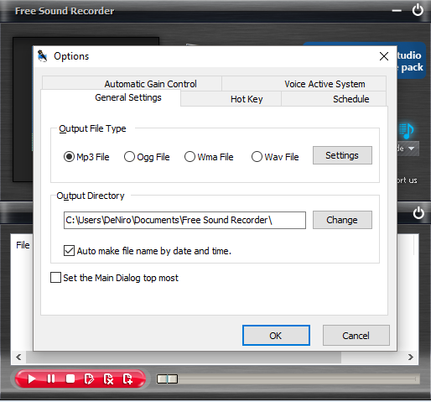Click the Stop button in the playback bar
Image resolution: width=431 pixels, height=402 pixels.
point(70,379)
